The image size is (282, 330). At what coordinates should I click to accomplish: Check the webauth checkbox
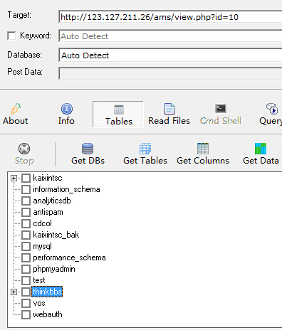26,314
